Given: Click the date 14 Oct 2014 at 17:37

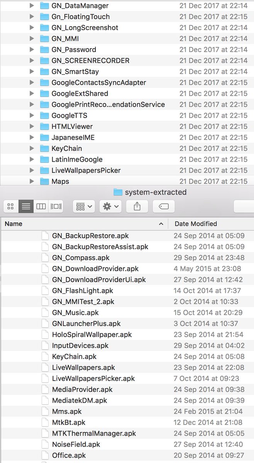Looking at the screenshot, I should (207, 291).
